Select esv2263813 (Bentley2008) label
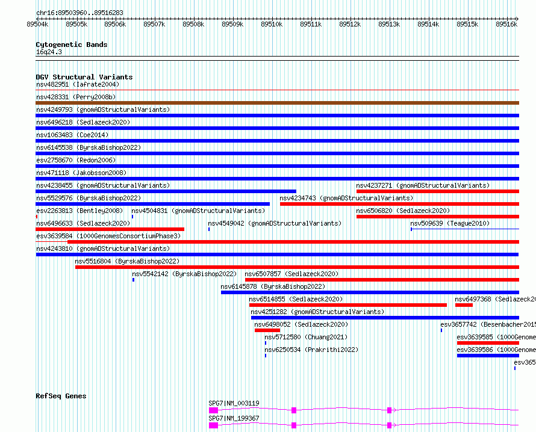Viewport: 536px width, 432px height. [79, 211]
